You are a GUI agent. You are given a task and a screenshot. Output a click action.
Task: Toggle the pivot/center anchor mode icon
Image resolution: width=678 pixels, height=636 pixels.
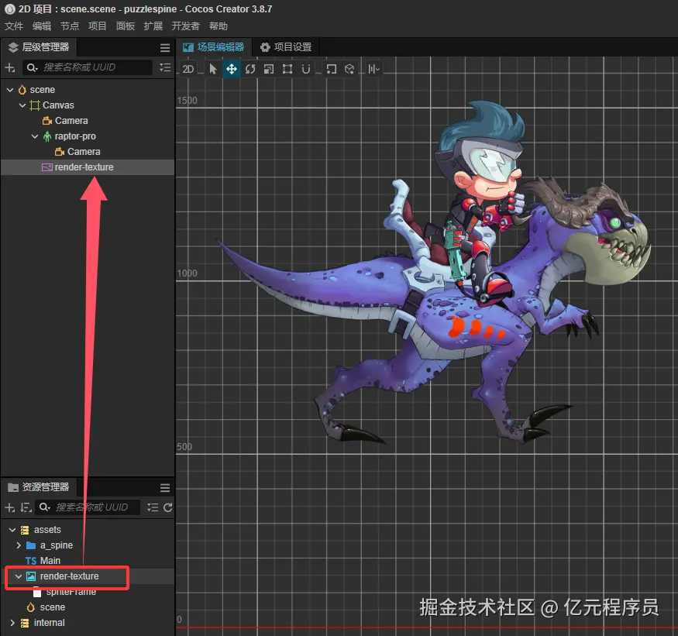click(x=331, y=69)
